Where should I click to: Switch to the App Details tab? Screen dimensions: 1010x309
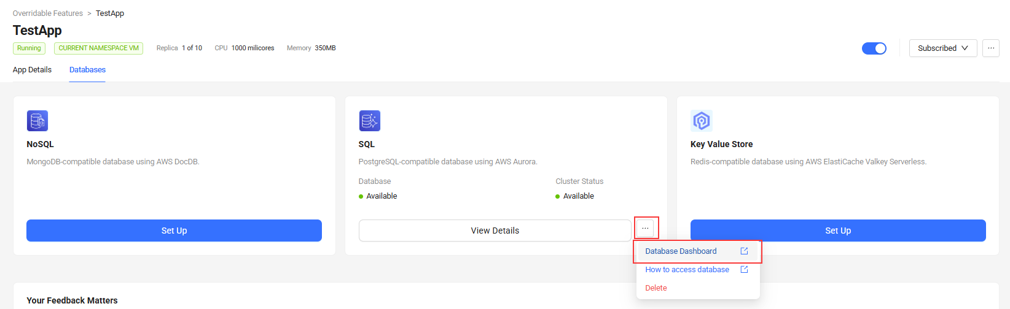(x=32, y=70)
